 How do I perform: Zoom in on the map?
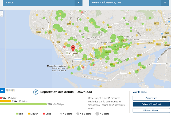[2, 12]
